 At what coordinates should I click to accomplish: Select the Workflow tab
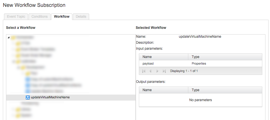(x=62, y=17)
